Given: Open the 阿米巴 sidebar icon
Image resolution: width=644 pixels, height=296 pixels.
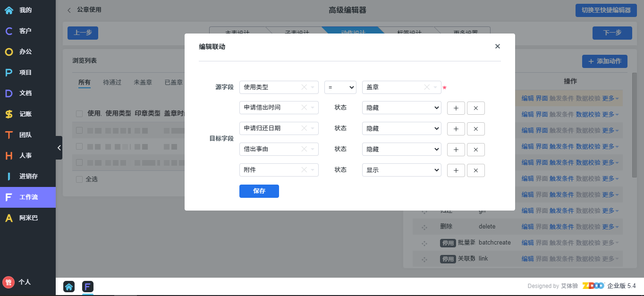Looking at the screenshot, I should tap(9, 218).
